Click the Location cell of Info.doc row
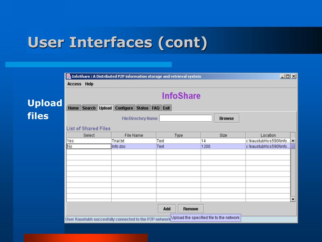The height and width of the screenshot is (242, 322). [268, 146]
